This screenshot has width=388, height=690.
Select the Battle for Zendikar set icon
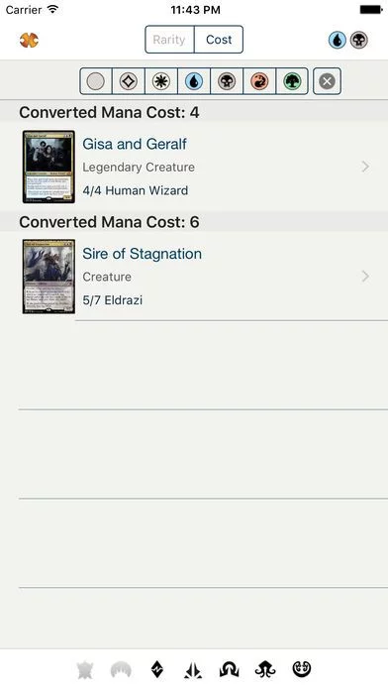click(x=156, y=669)
